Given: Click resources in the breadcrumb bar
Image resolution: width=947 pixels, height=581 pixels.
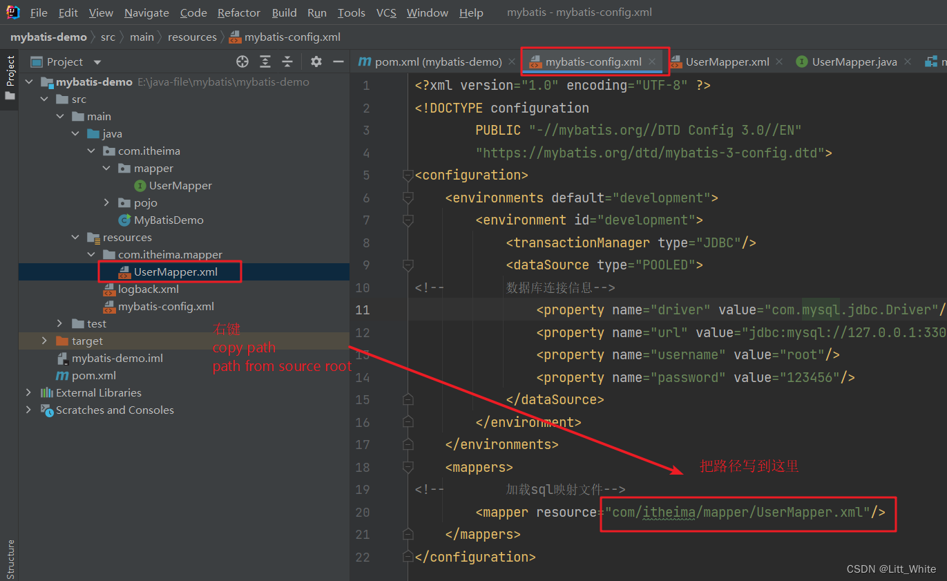Looking at the screenshot, I should click(192, 37).
